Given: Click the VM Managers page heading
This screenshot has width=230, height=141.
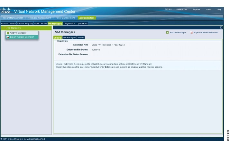Looking at the screenshot, I should (65, 32).
